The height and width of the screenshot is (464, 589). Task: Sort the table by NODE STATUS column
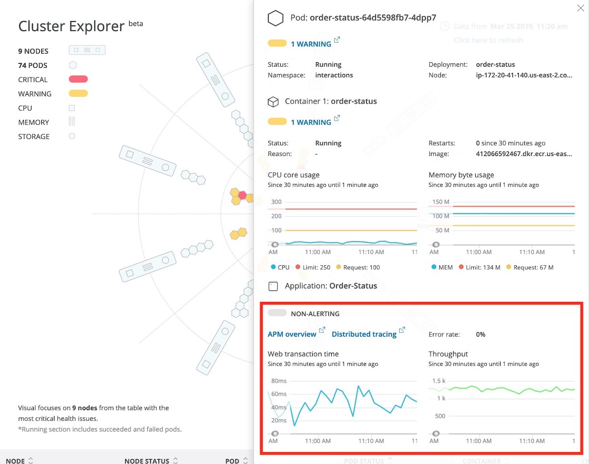[x=151, y=461]
